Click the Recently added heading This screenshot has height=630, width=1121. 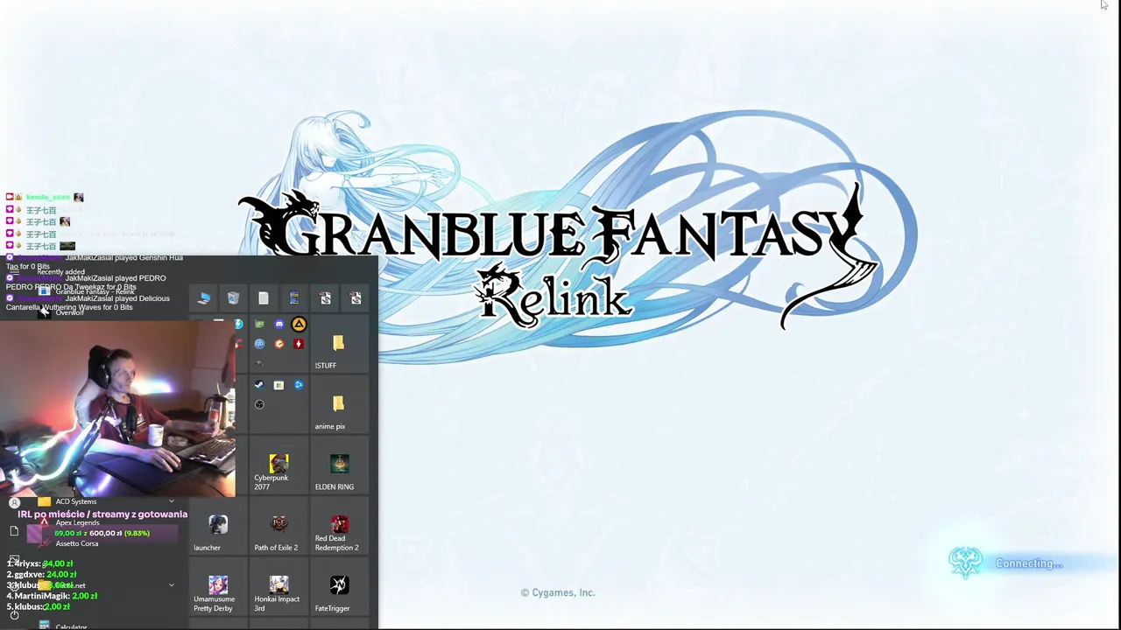(x=60, y=272)
